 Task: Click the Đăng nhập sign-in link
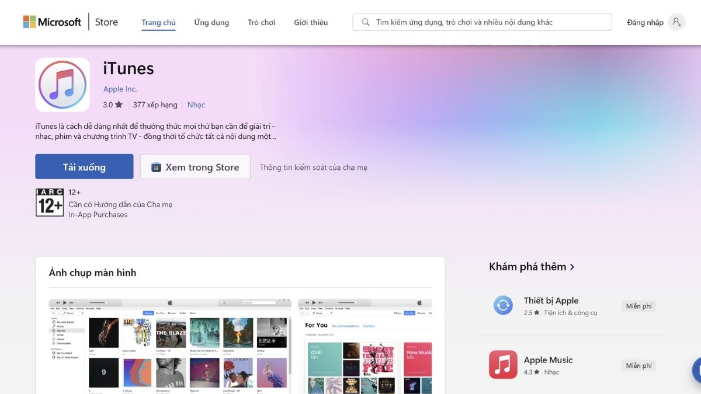click(x=645, y=23)
